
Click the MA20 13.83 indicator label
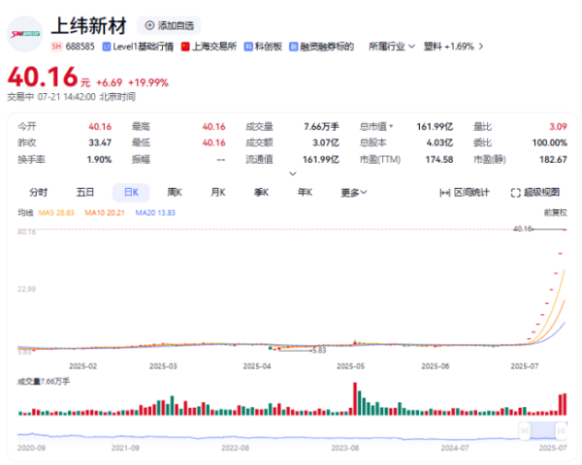(x=155, y=212)
